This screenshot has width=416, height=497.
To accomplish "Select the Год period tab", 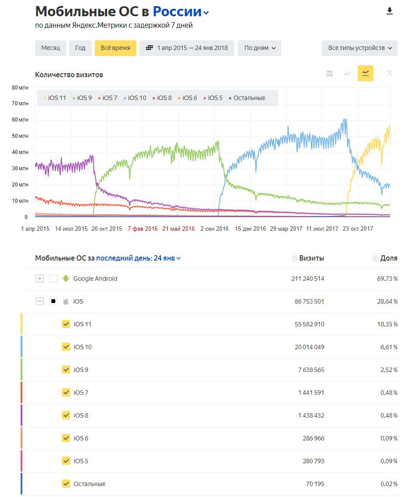I will tap(80, 48).
